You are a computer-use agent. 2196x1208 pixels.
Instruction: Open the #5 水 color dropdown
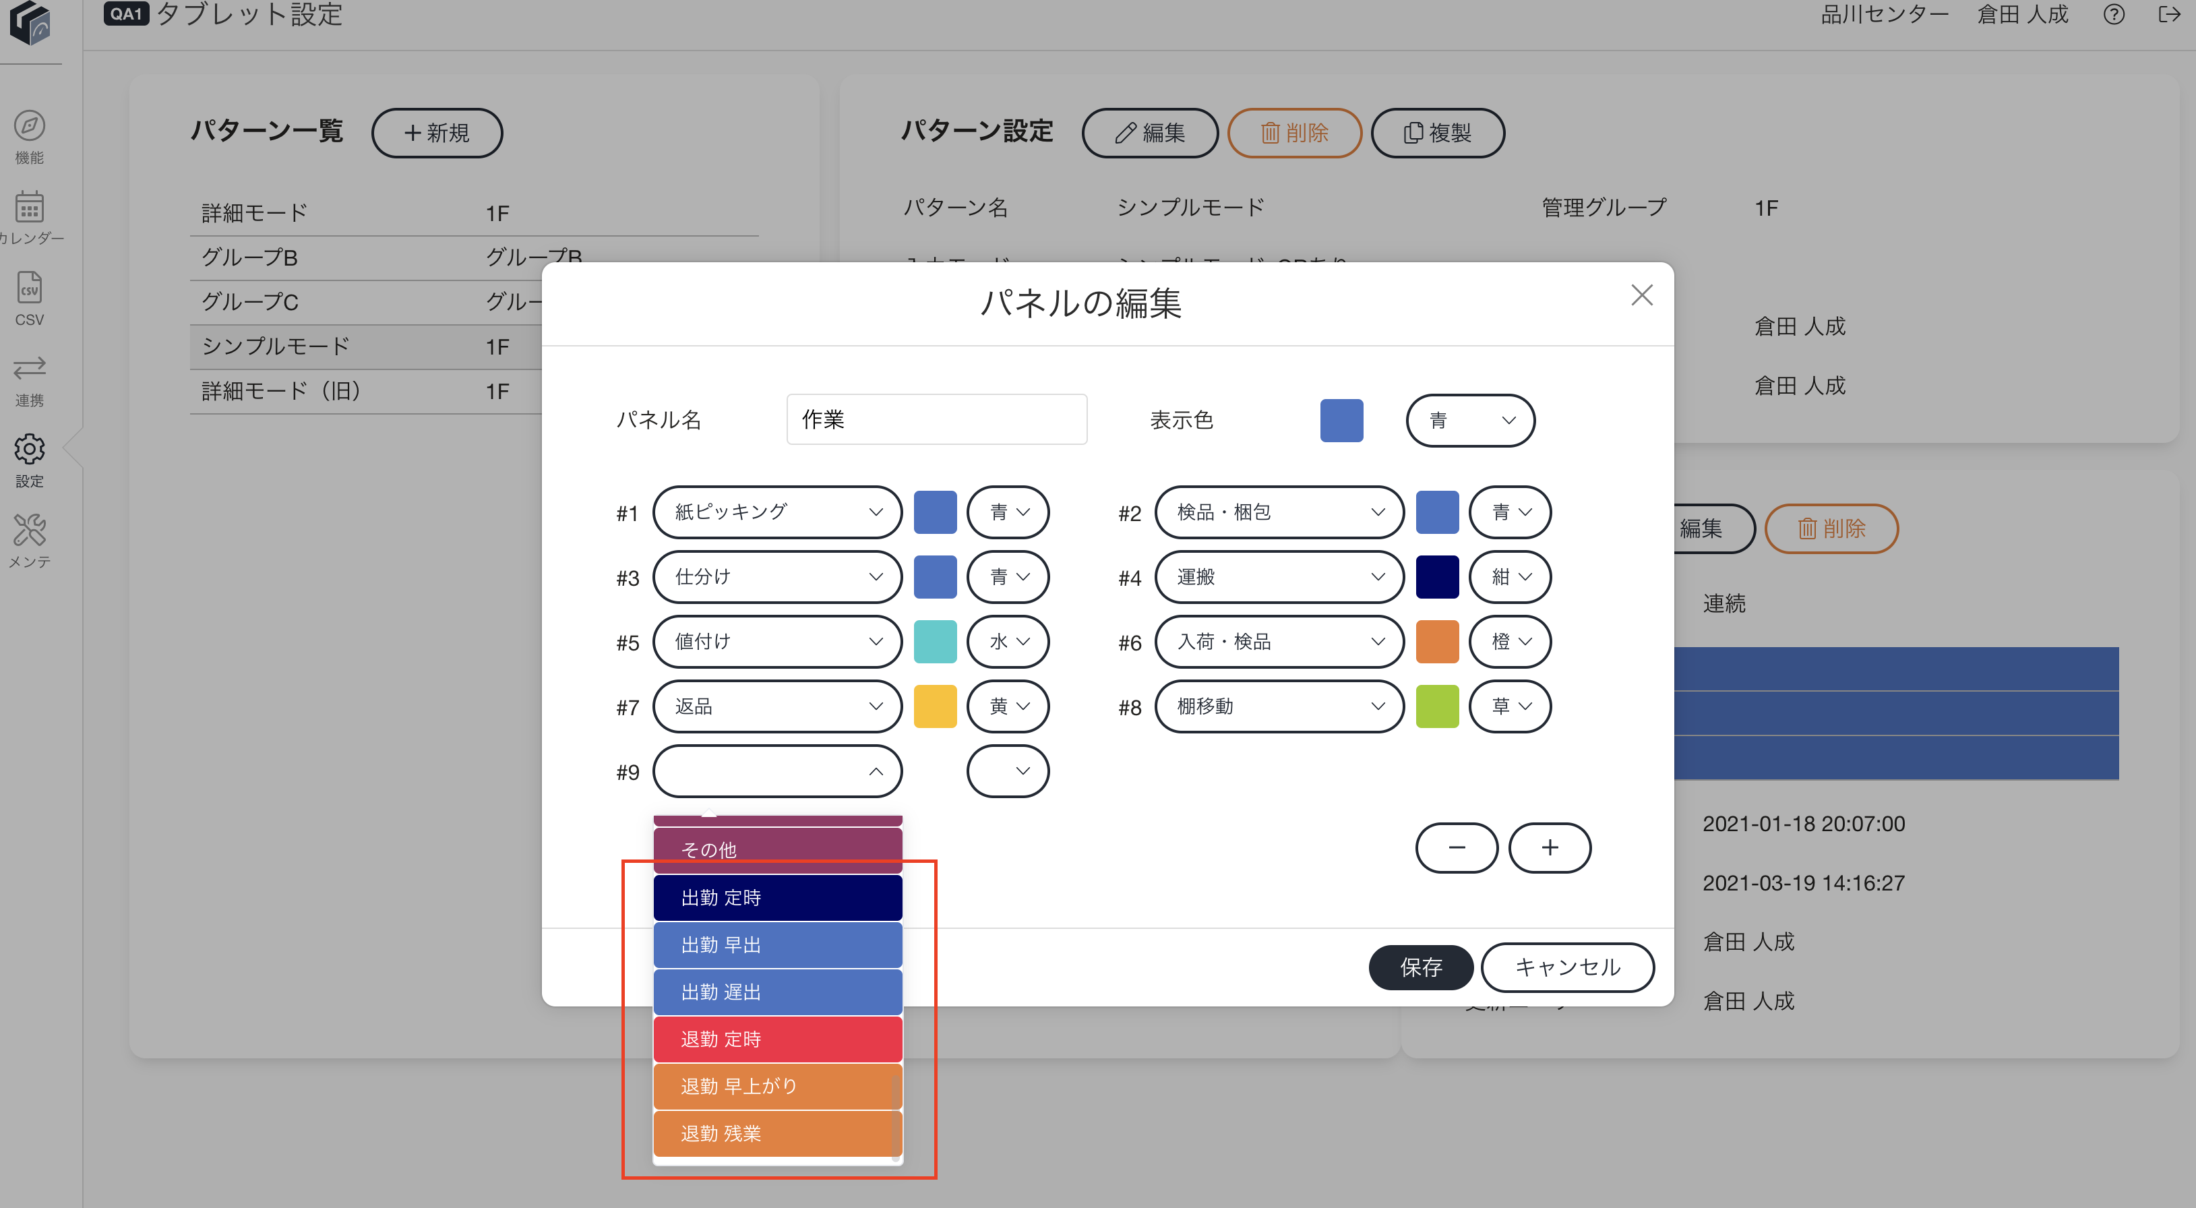[1008, 641]
